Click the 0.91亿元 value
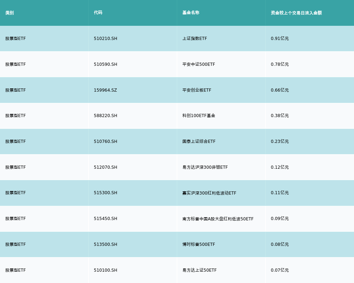354x283 pixels. point(280,39)
